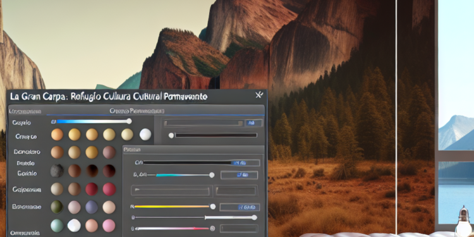Click the value box beside the yellow-orange slider
This screenshot has width=474, height=237.
tap(240, 207)
